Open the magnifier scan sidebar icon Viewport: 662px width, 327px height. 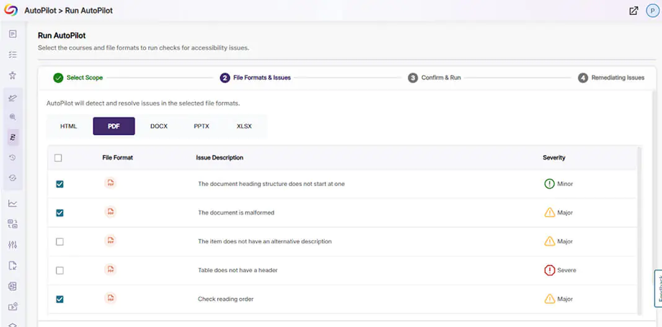tap(12, 117)
